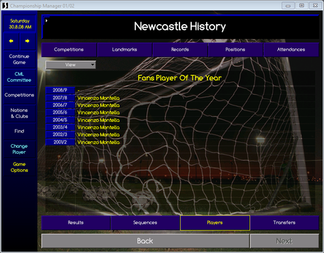324x253 pixels.
Task: Click Vincenzo Montella for 2005/6
Action: click(98, 113)
